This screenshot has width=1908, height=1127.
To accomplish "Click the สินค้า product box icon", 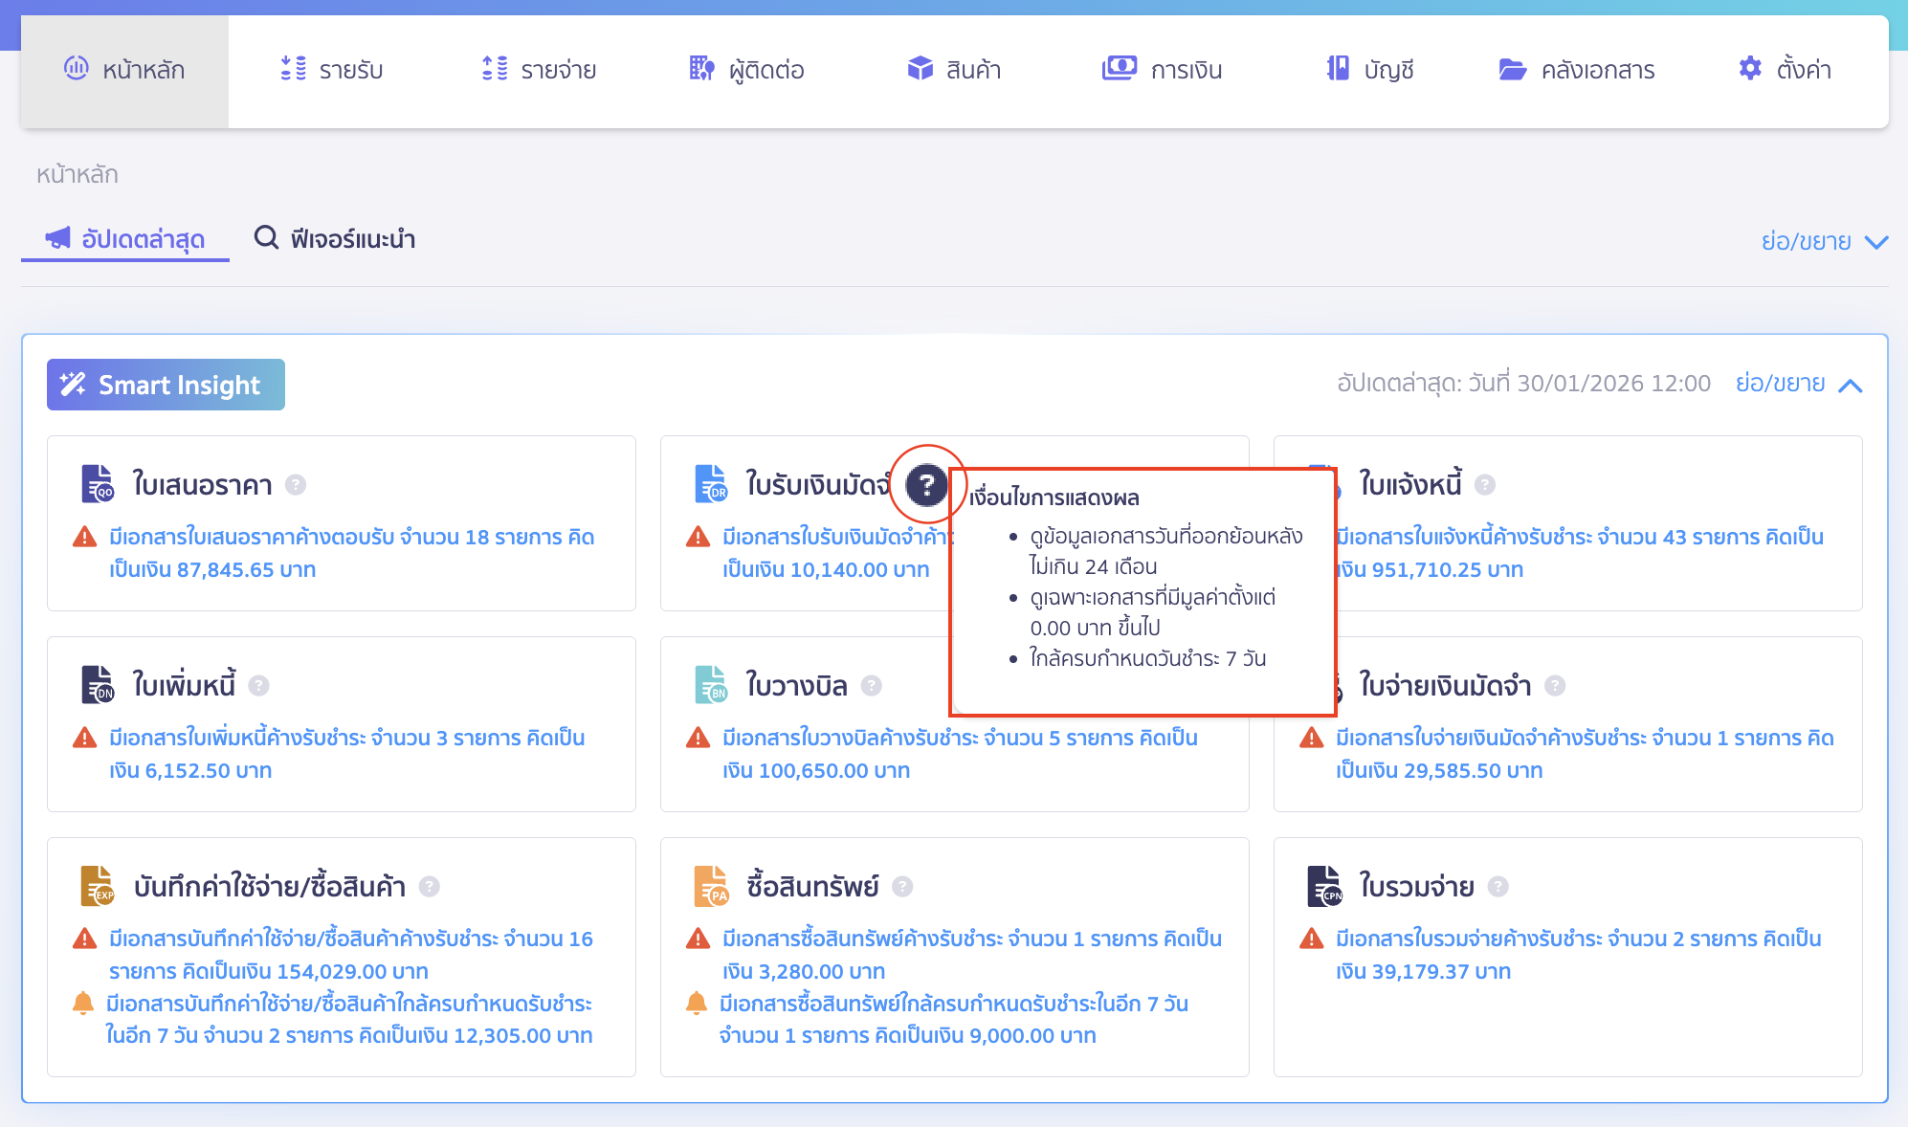I will [920, 69].
